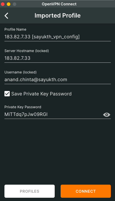Click the Private Key Password label

coord(23,107)
